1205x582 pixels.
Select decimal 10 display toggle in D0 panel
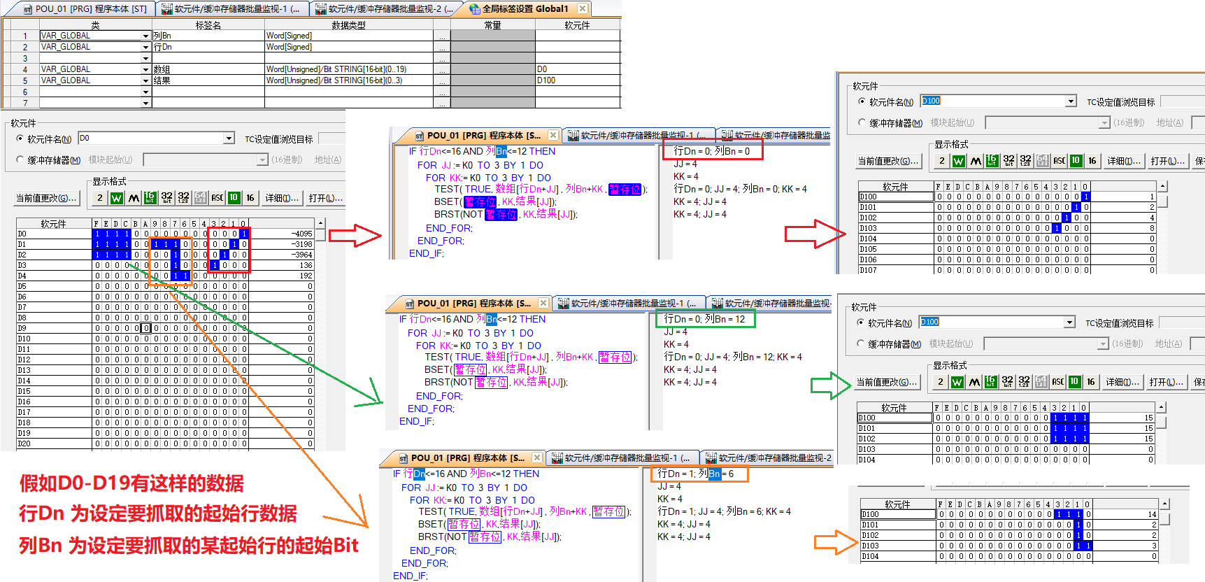(234, 198)
